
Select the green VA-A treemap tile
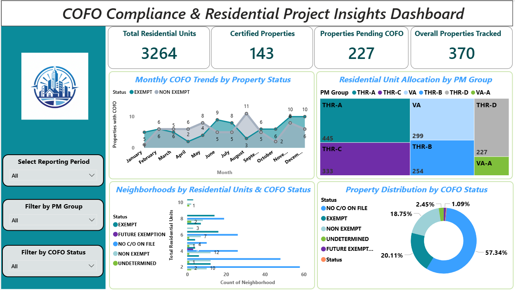coord(491,166)
